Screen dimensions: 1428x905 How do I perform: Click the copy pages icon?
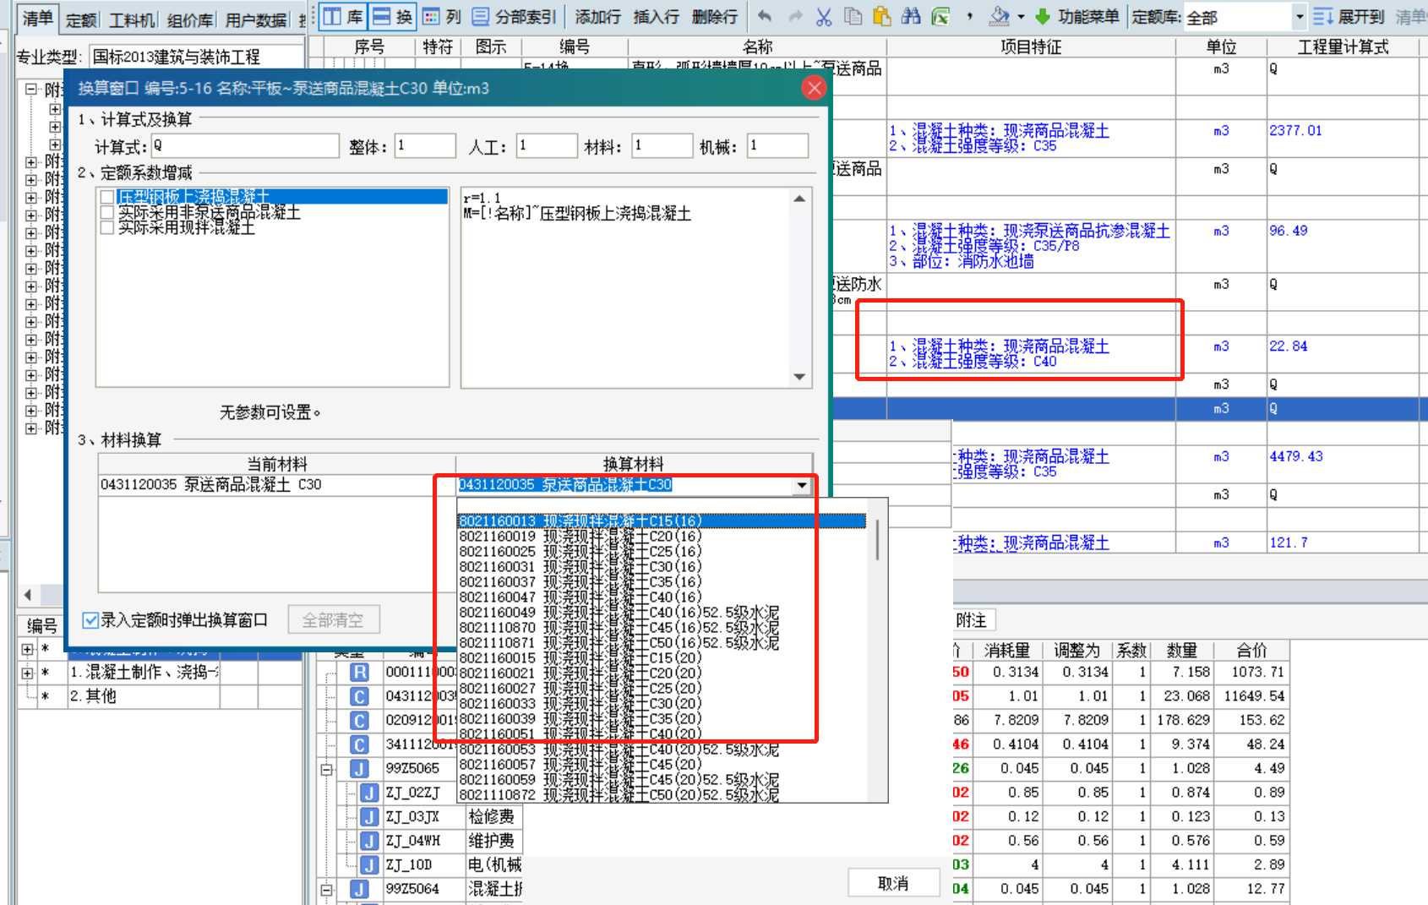[853, 16]
